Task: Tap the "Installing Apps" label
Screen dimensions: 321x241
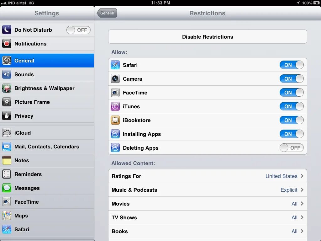Action: tap(142, 134)
